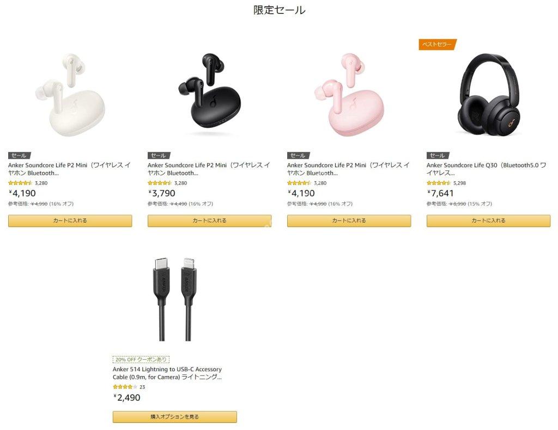The height and width of the screenshot is (430, 558).
Task: Open the 3,280 review count for pink earbuds
Action: tap(320, 183)
